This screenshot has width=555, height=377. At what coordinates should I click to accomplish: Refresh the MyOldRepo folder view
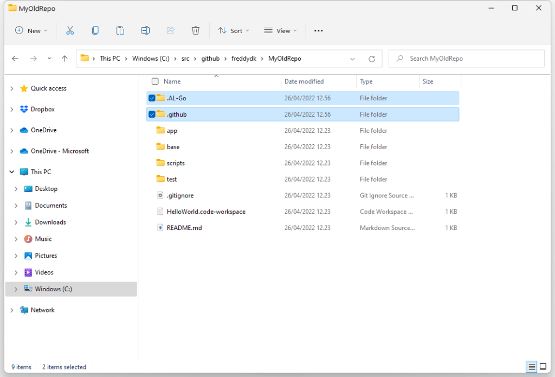[x=372, y=59]
